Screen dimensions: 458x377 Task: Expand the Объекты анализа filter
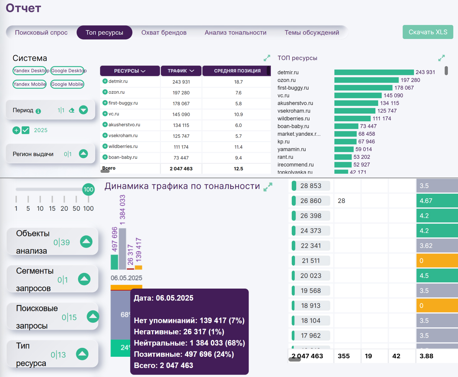point(86,242)
